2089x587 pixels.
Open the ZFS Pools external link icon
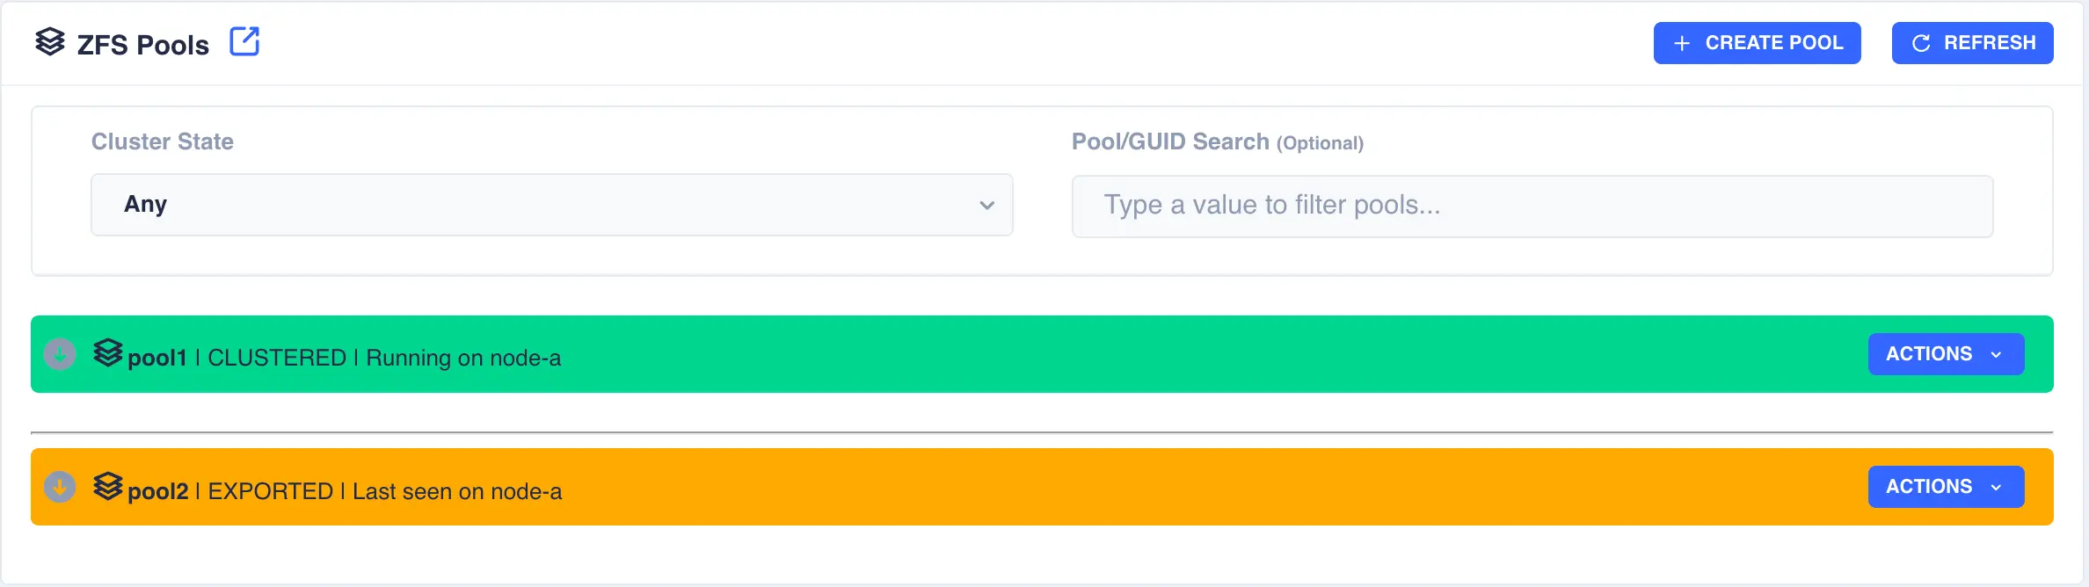pyautogui.click(x=244, y=41)
